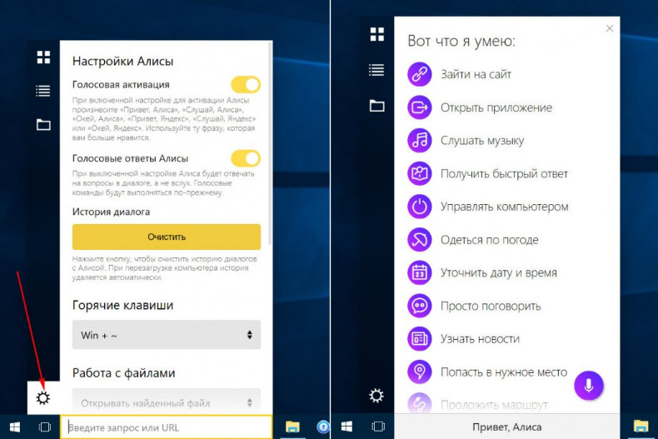Screen dimensions: 658x439
Task: Toggle Голосовые ответы Алисы switch
Action: 246,158
